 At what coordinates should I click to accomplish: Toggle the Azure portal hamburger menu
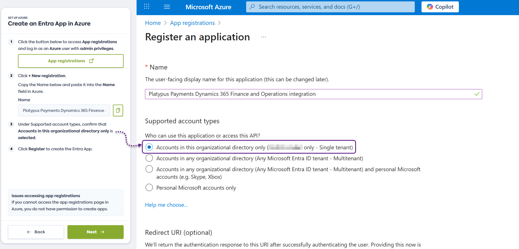pyautogui.click(x=167, y=7)
